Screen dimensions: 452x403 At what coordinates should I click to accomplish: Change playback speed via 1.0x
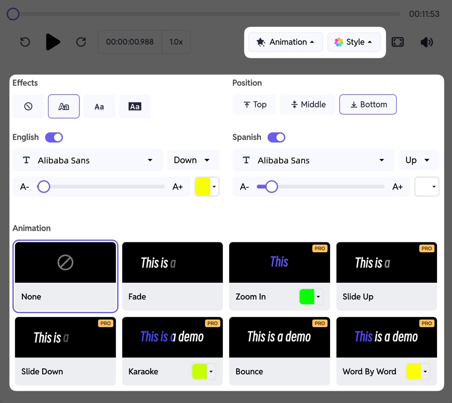pyautogui.click(x=176, y=42)
